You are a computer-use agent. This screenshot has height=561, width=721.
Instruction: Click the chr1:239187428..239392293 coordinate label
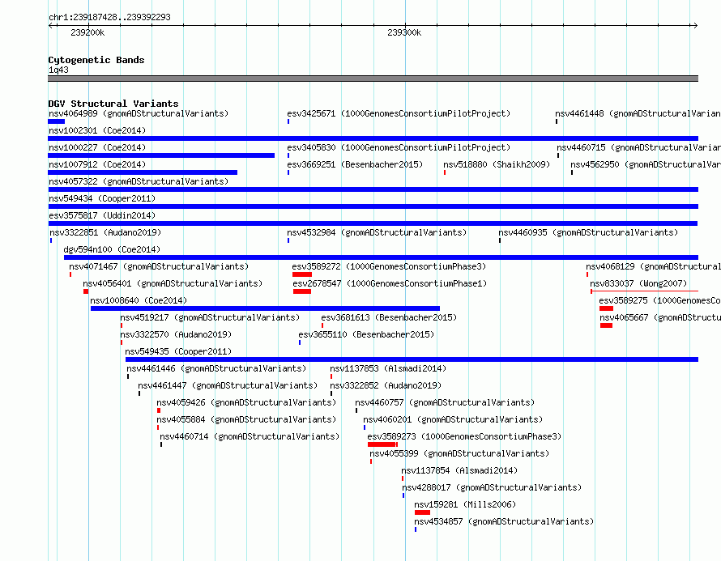tap(109, 17)
